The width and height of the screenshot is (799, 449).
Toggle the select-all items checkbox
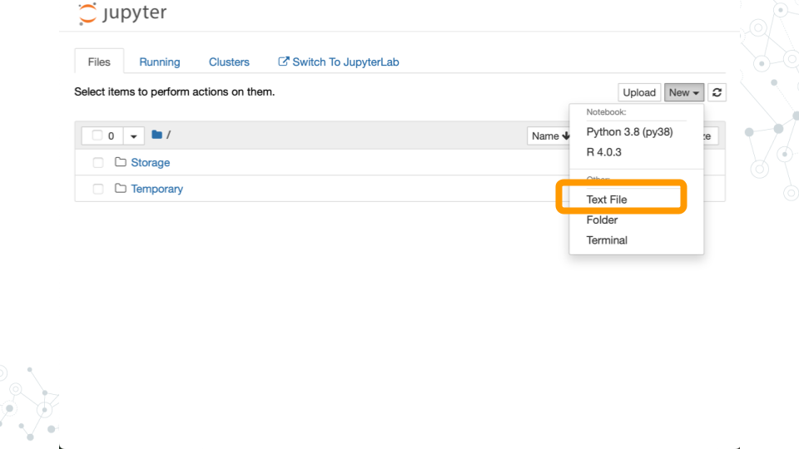click(x=97, y=136)
